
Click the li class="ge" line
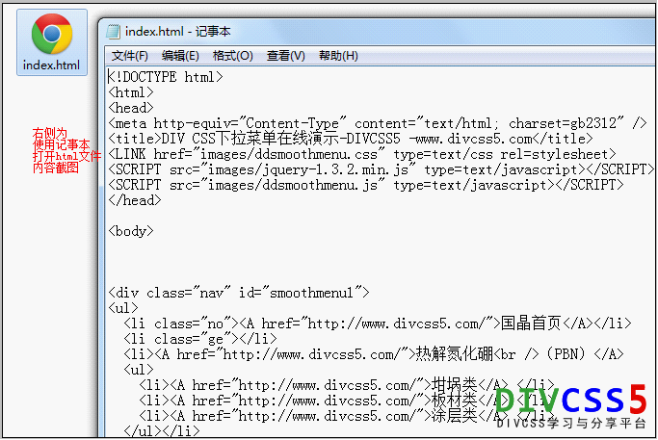tap(200, 339)
